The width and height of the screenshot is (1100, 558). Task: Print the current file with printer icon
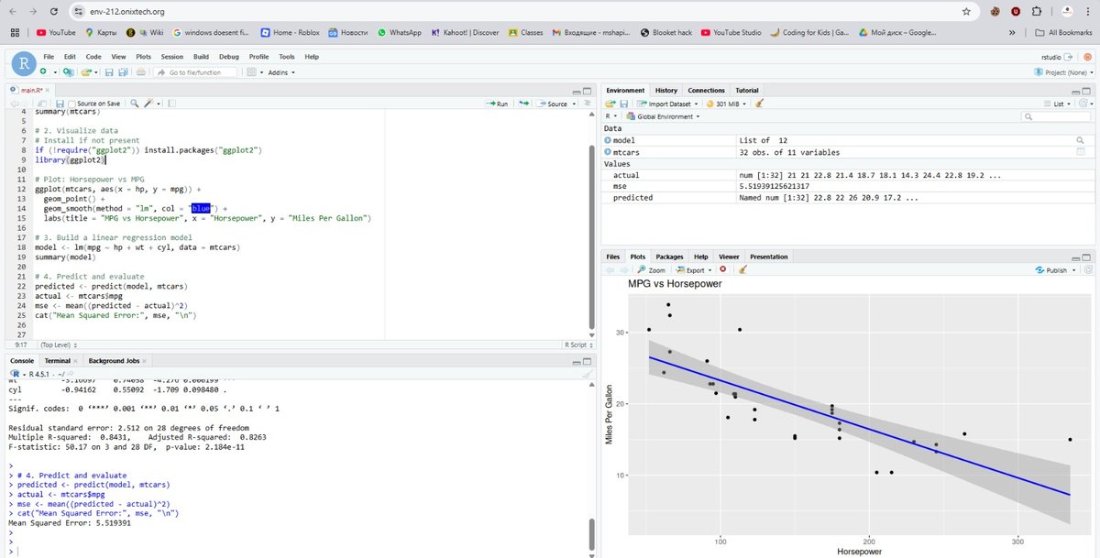point(141,71)
